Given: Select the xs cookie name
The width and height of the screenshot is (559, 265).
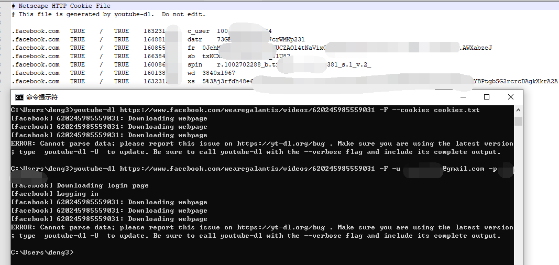Looking at the screenshot, I should (191, 82).
